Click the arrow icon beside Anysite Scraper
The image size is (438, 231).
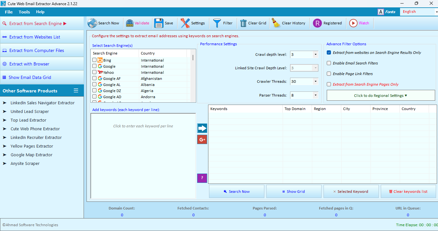click(x=5, y=163)
